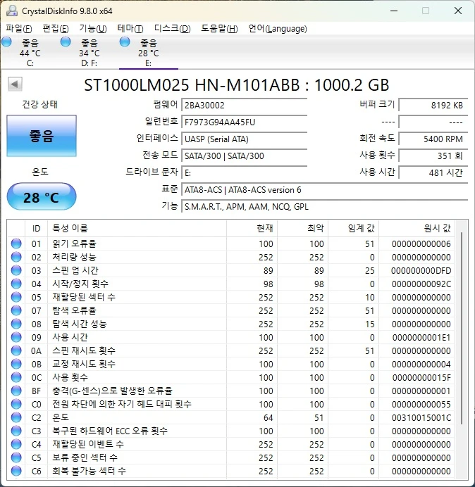Screen dimensions: 475x487
Task: Open the 기능(U) menu
Action: coord(93,29)
